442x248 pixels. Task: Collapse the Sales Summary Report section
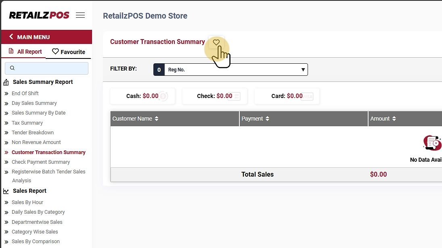click(43, 82)
